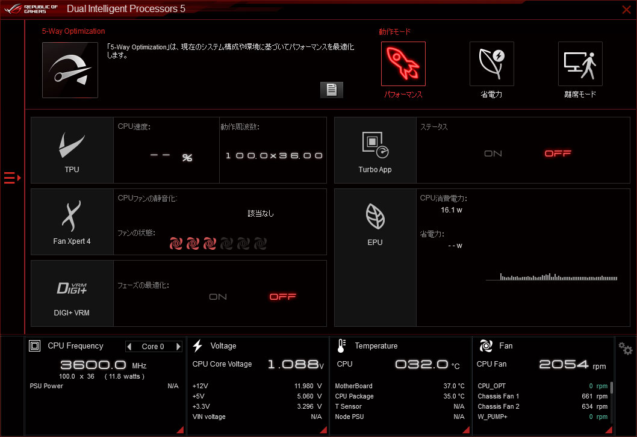Turn Turbo App status ON
The image size is (637, 437).
coord(493,153)
